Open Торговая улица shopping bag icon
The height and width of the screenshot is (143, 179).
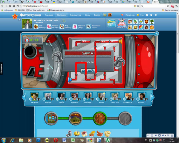[x=75, y=27]
